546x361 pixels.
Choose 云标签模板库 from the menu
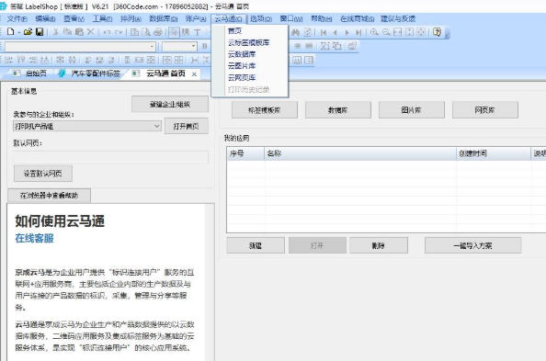[x=250, y=43]
